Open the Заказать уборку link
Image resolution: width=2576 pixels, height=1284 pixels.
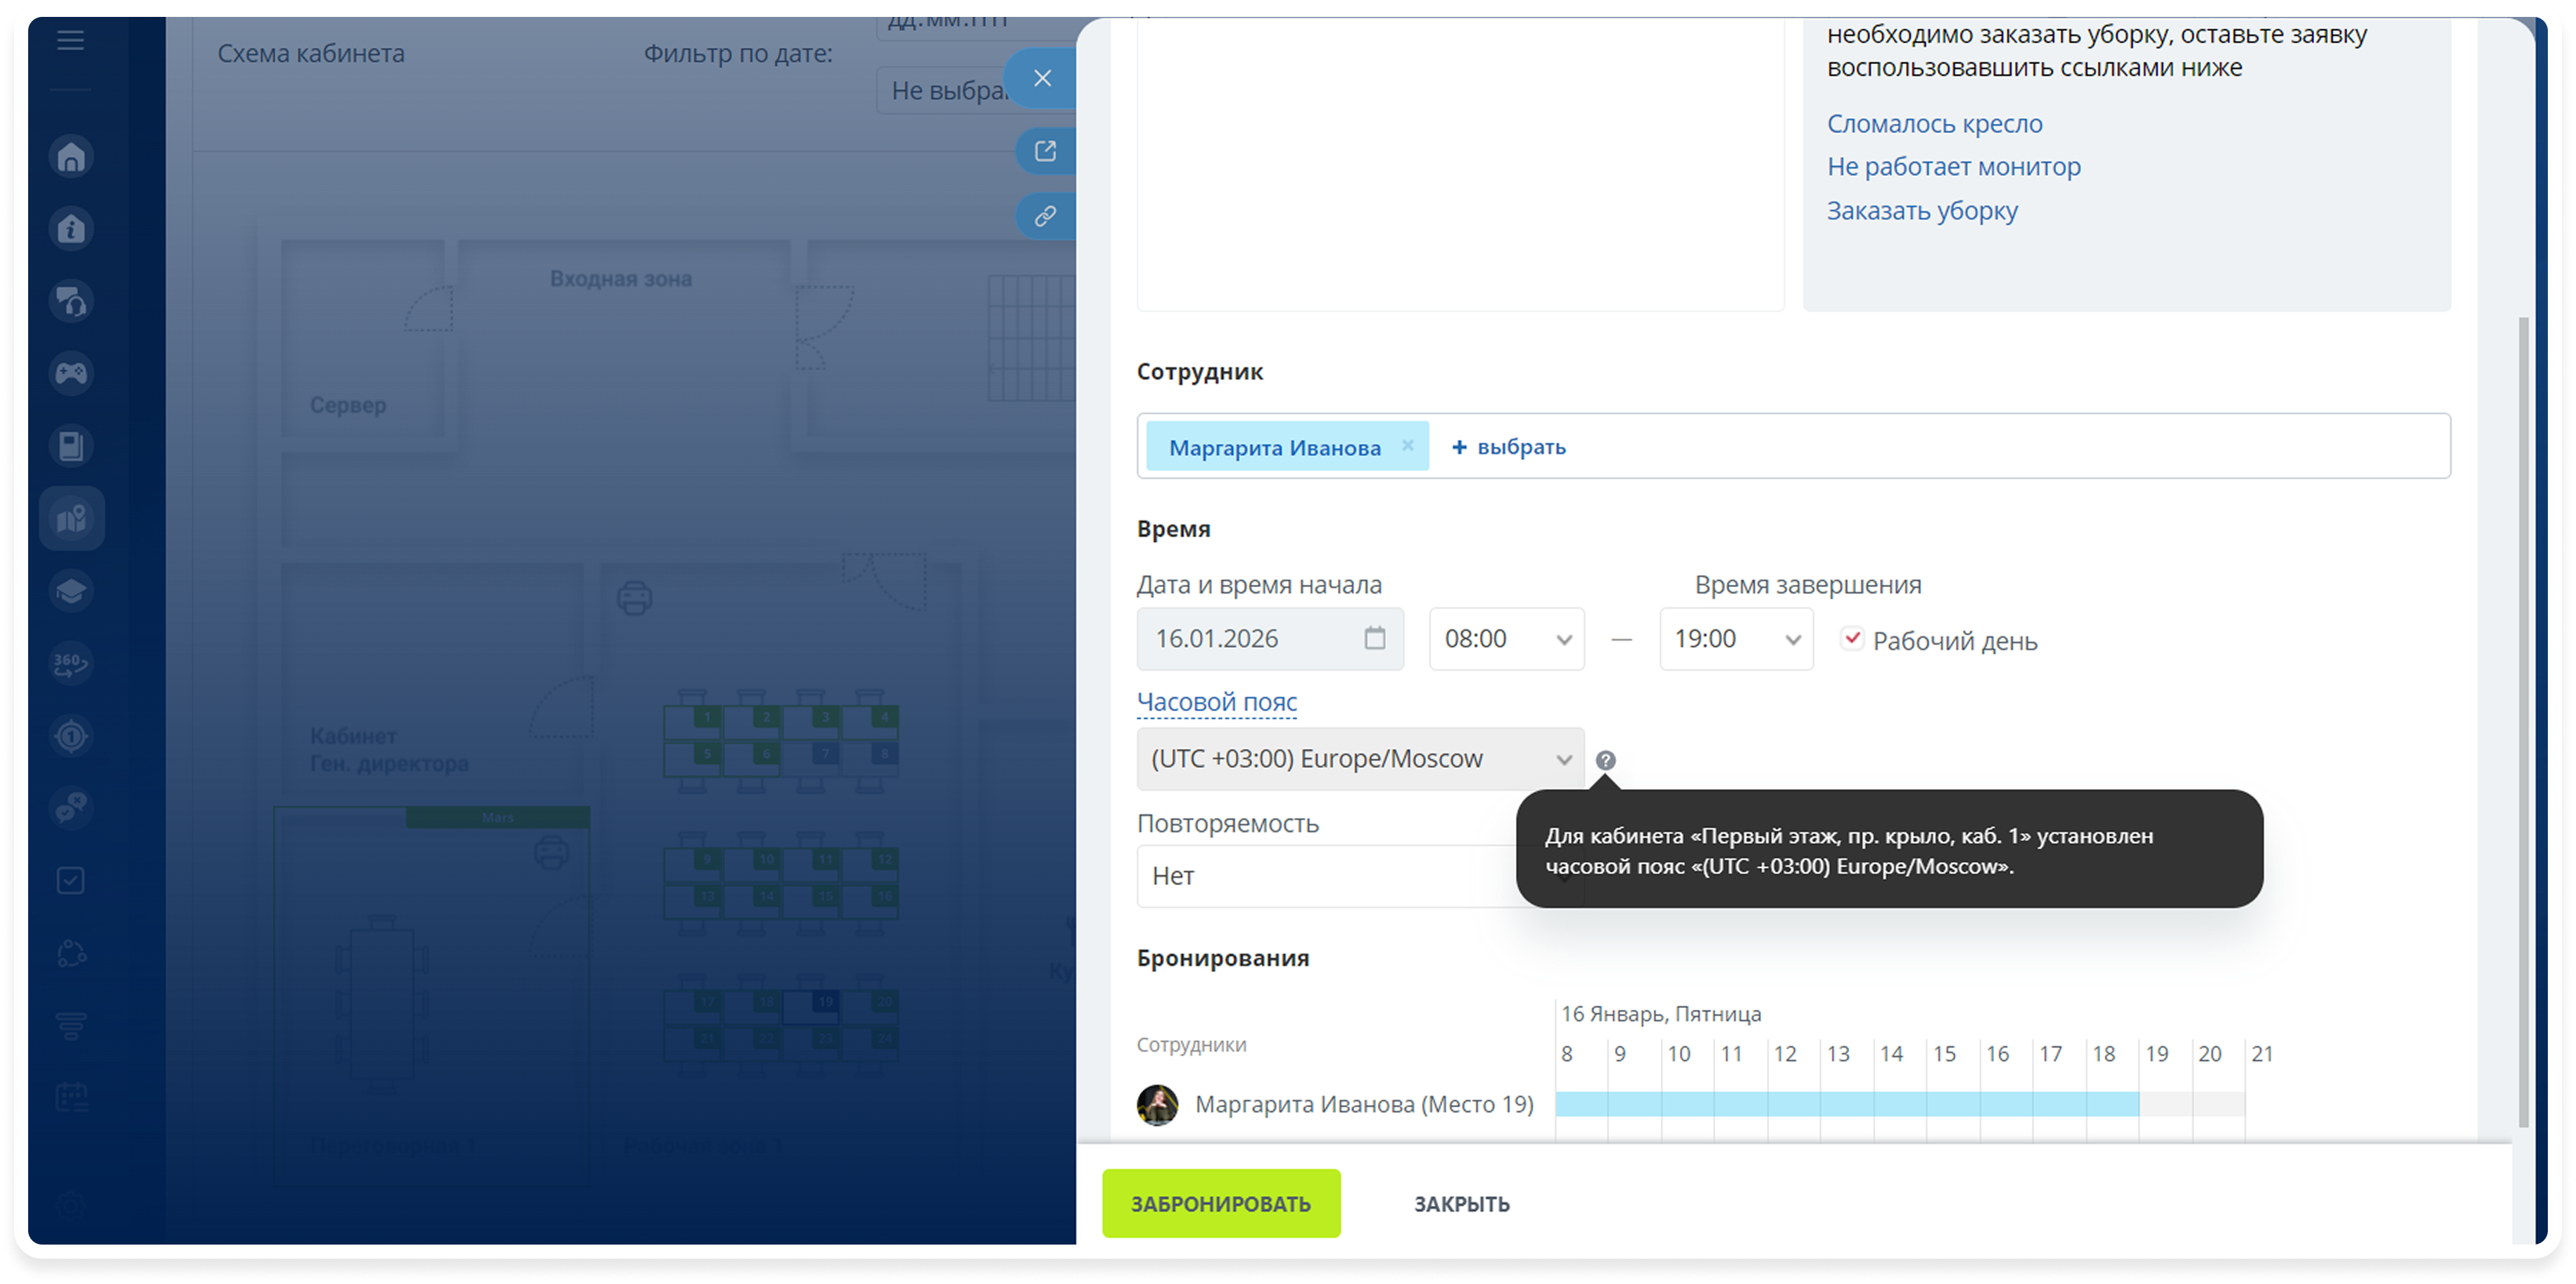tap(1922, 211)
